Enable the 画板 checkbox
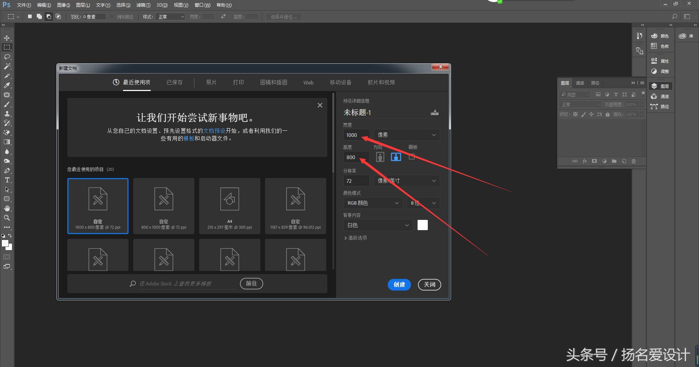The height and width of the screenshot is (367, 699). (x=412, y=157)
